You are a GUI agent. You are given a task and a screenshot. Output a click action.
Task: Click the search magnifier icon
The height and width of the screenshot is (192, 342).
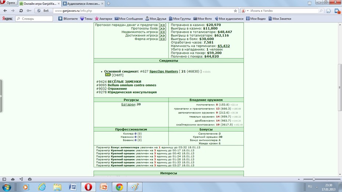(x=321, y=11)
